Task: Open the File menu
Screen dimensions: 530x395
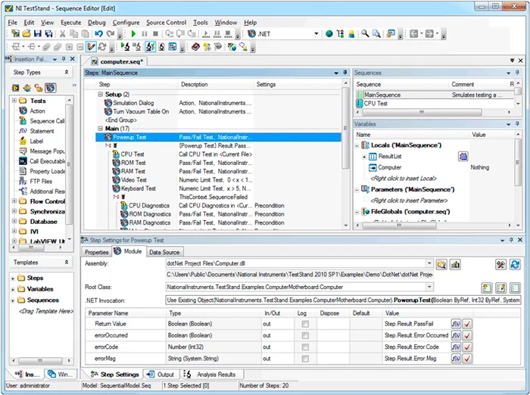Action: click(x=13, y=22)
